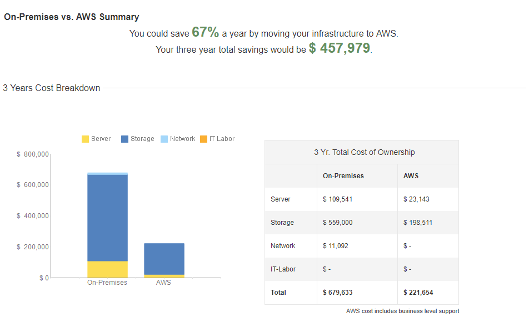Click the 3 Years Cost Breakdown heading

(x=51, y=88)
